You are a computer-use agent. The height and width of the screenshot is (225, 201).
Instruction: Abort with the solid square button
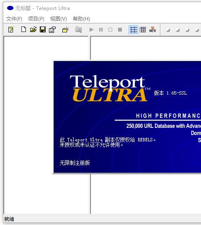(x=120, y=30)
